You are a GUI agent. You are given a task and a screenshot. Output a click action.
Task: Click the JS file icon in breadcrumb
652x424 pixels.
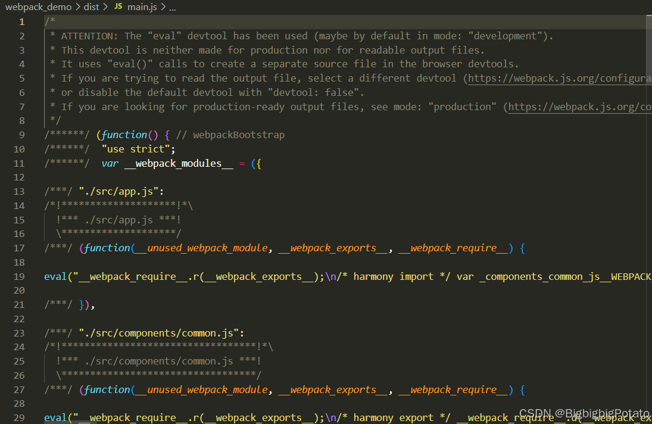pos(118,7)
